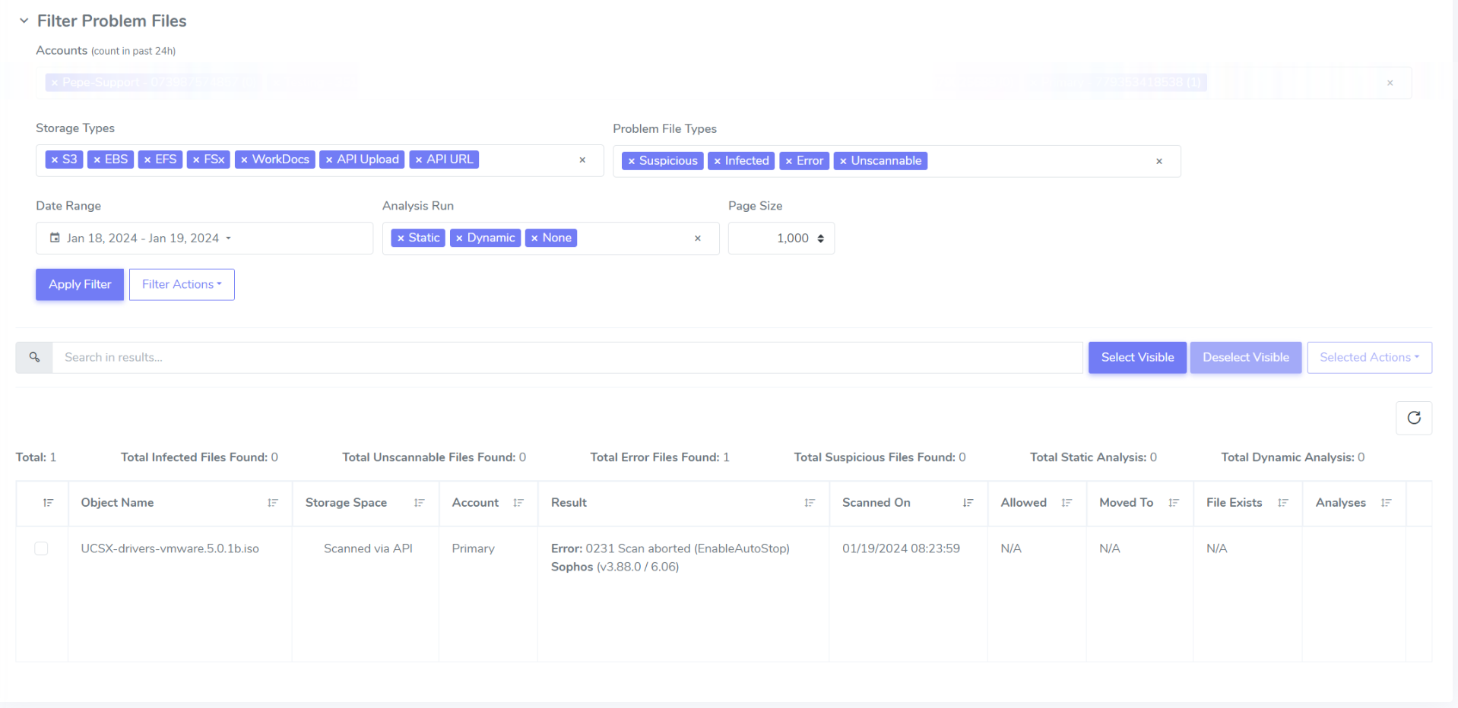This screenshot has height=708, width=1458.
Task: Click Deselect Visible to uncheck all rows
Action: pyautogui.click(x=1245, y=357)
